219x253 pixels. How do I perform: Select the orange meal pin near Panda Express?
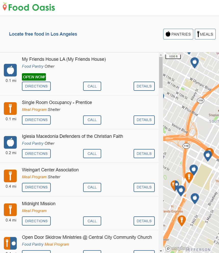tap(182, 220)
